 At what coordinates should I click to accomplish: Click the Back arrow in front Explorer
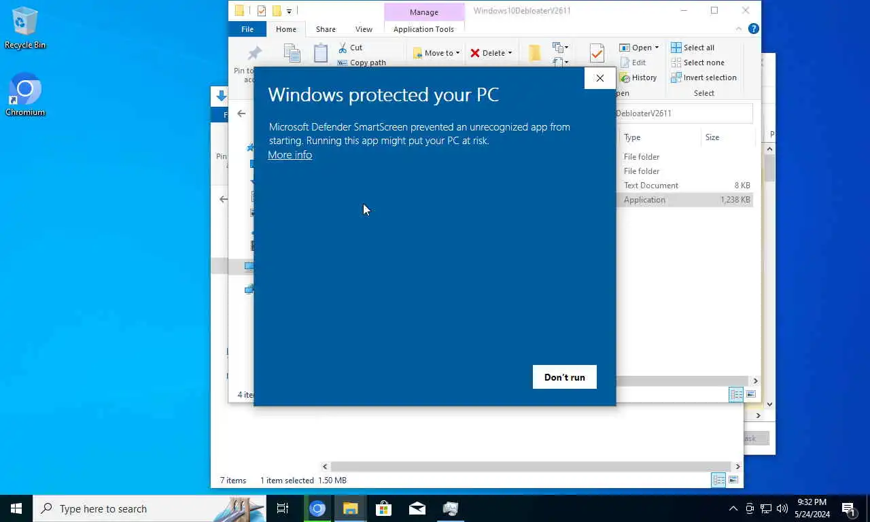pos(241,114)
